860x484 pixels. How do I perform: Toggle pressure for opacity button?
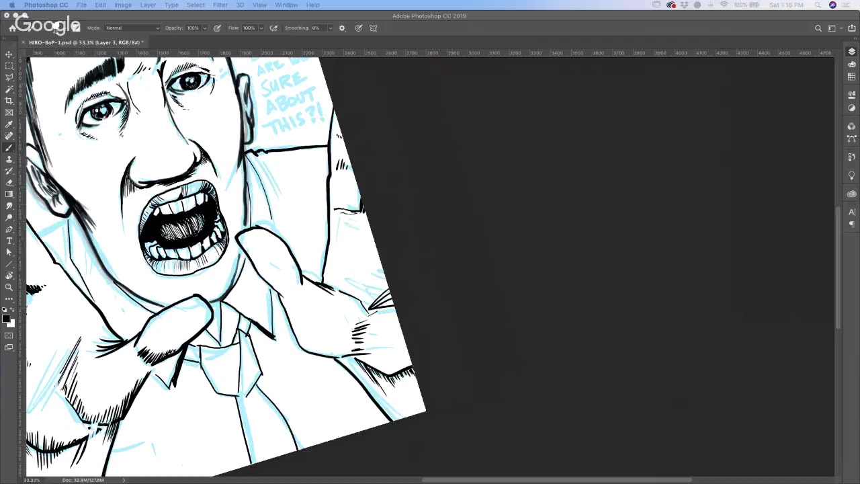[x=217, y=28]
